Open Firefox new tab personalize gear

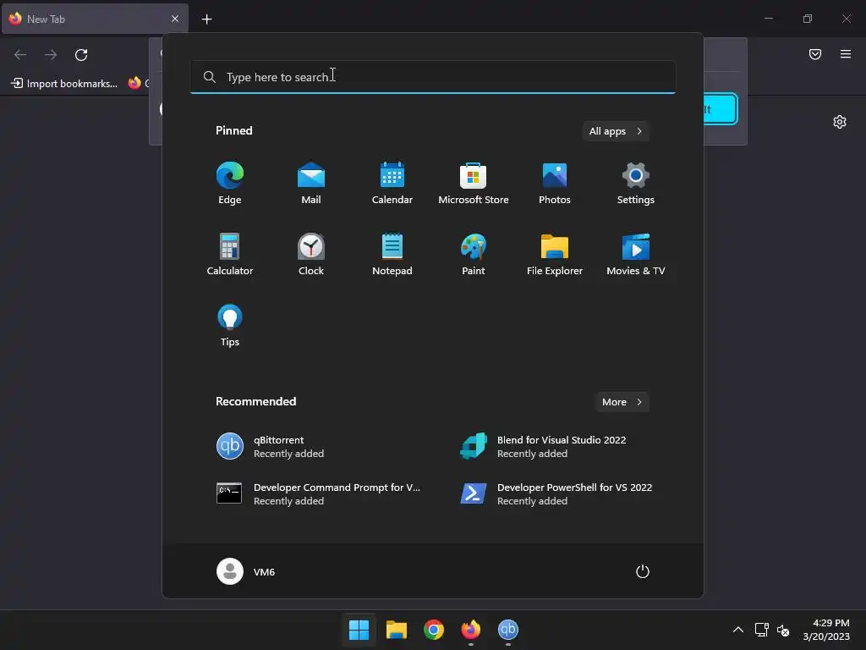(x=840, y=122)
